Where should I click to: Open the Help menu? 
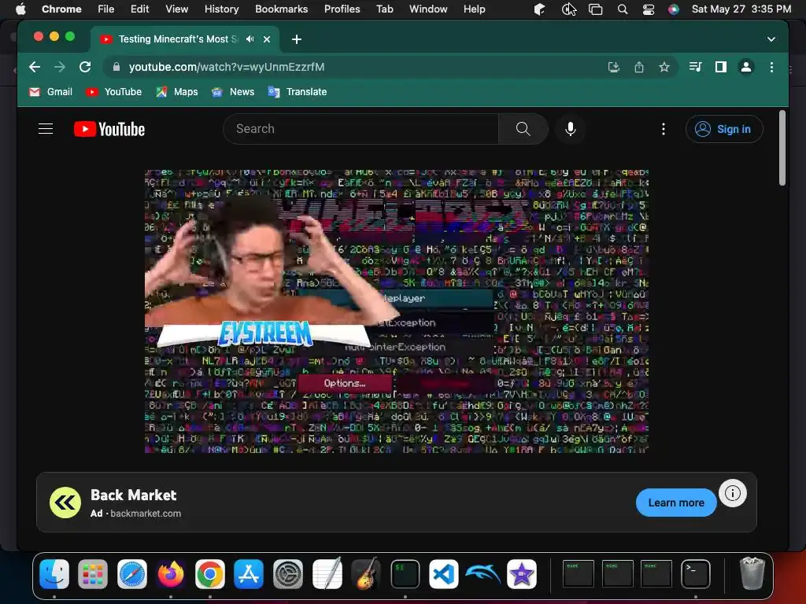click(474, 9)
